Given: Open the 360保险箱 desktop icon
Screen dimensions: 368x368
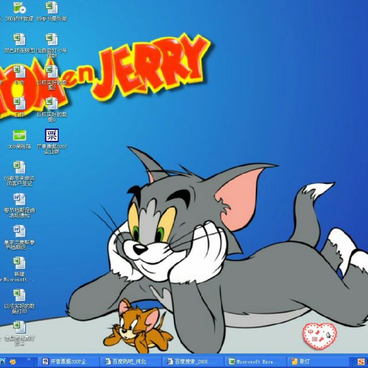Looking at the screenshot, I should (20, 136).
